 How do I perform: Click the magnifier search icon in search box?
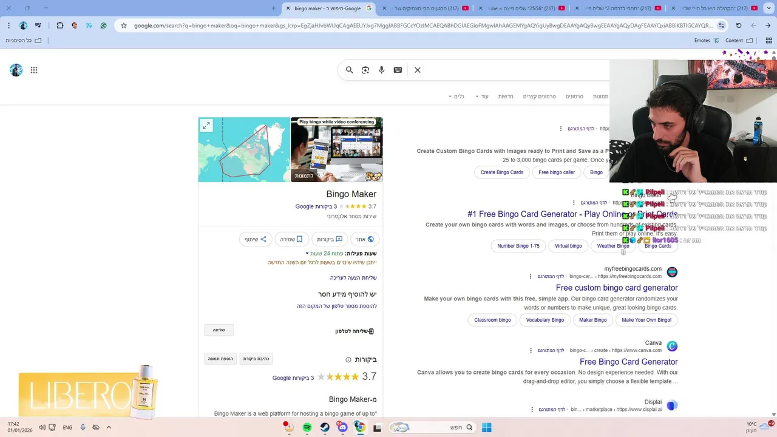click(x=350, y=70)
